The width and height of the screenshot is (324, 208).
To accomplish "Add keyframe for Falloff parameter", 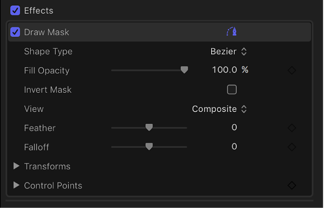I will (292, 147).
